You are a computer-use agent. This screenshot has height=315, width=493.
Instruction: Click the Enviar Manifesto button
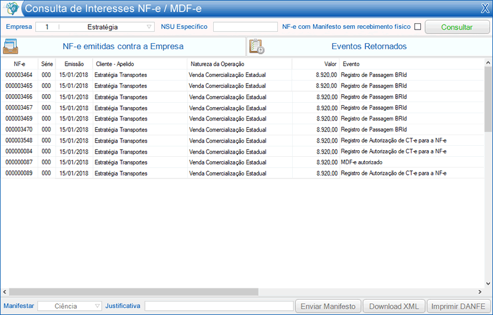(328, 306)
